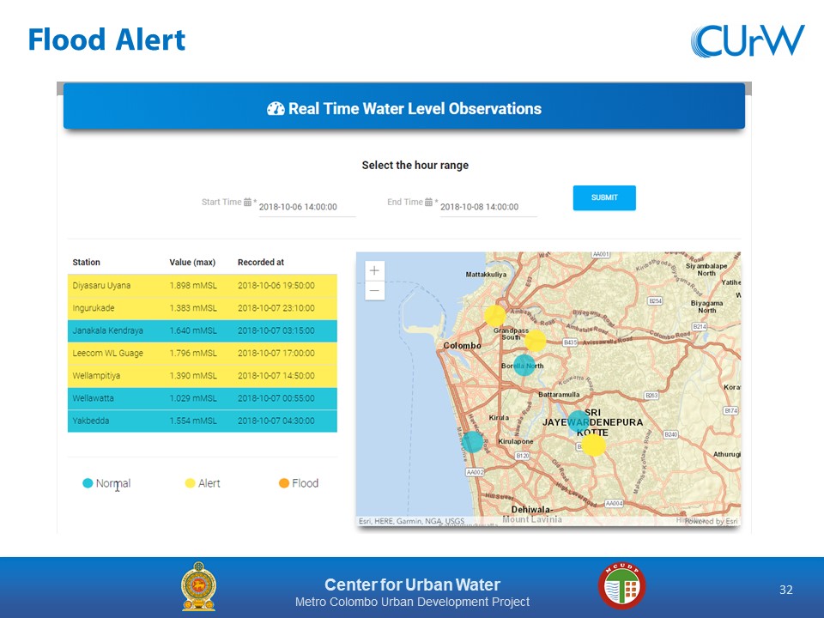Screen dimensions: 824x618
Task: Select the Ingurukade station row
Action: click(x=203, y=308)
